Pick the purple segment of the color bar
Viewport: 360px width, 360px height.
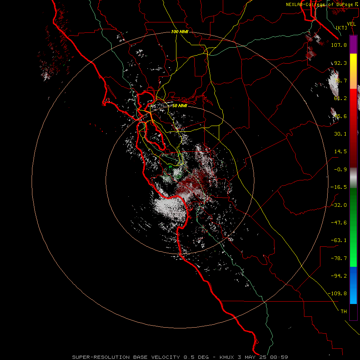pyautogui.click(x=353, y=45)
